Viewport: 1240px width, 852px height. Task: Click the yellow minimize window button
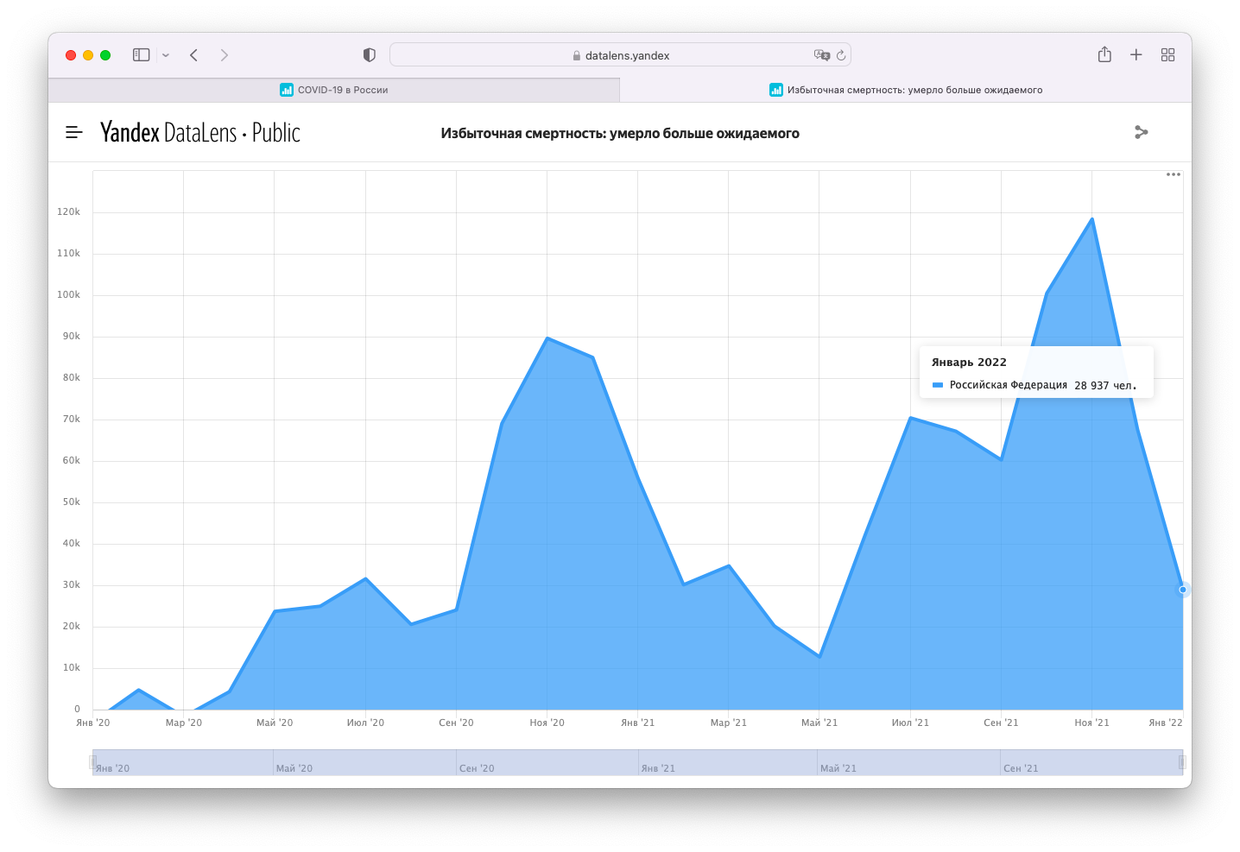pos(88,55)
